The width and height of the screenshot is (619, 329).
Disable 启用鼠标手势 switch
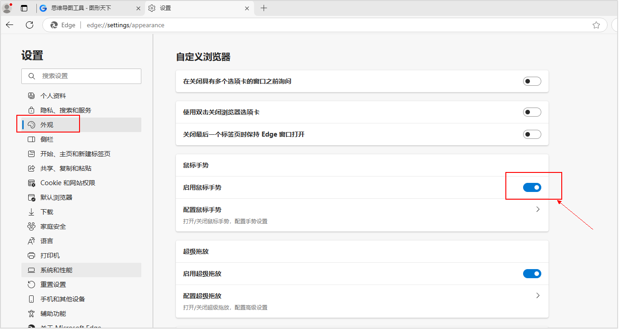coord(532,187)
